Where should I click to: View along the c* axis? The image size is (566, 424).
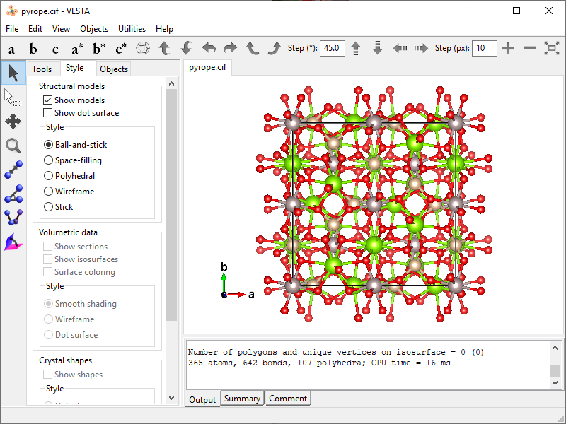(x=121, y=49)
